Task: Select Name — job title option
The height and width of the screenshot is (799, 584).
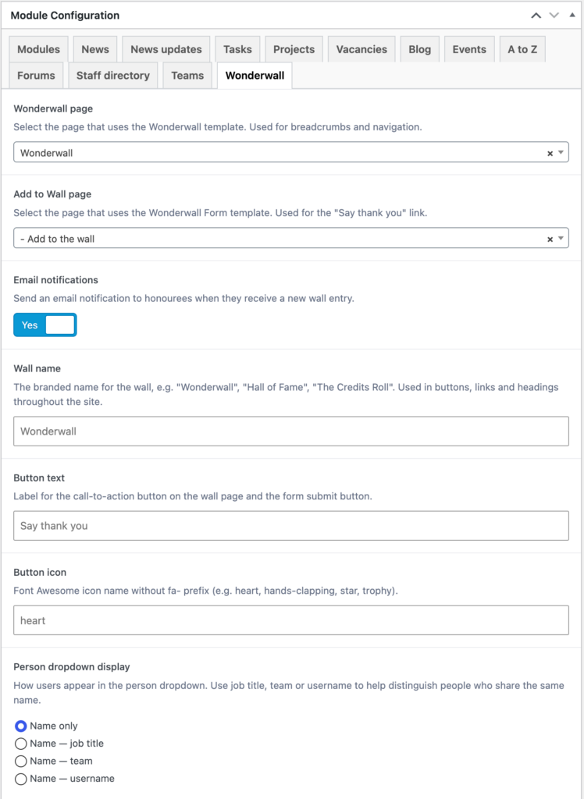Action: pos(21,744)
